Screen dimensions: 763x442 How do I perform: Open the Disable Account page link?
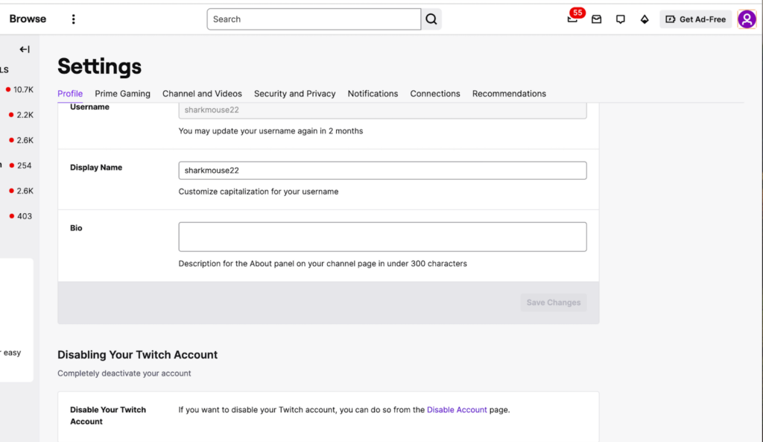pyautogui.click(x=457, y=409)
